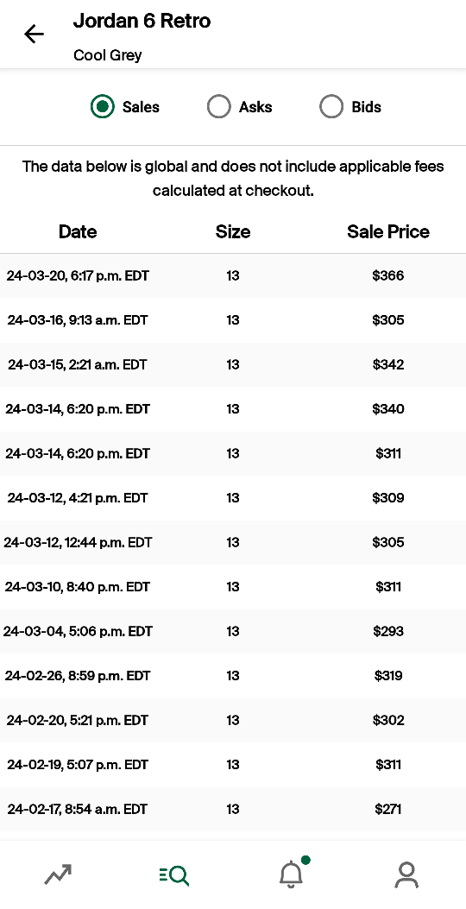Open the search list icon
Viewport: 466px width, 909px height.
coord(173,874)
